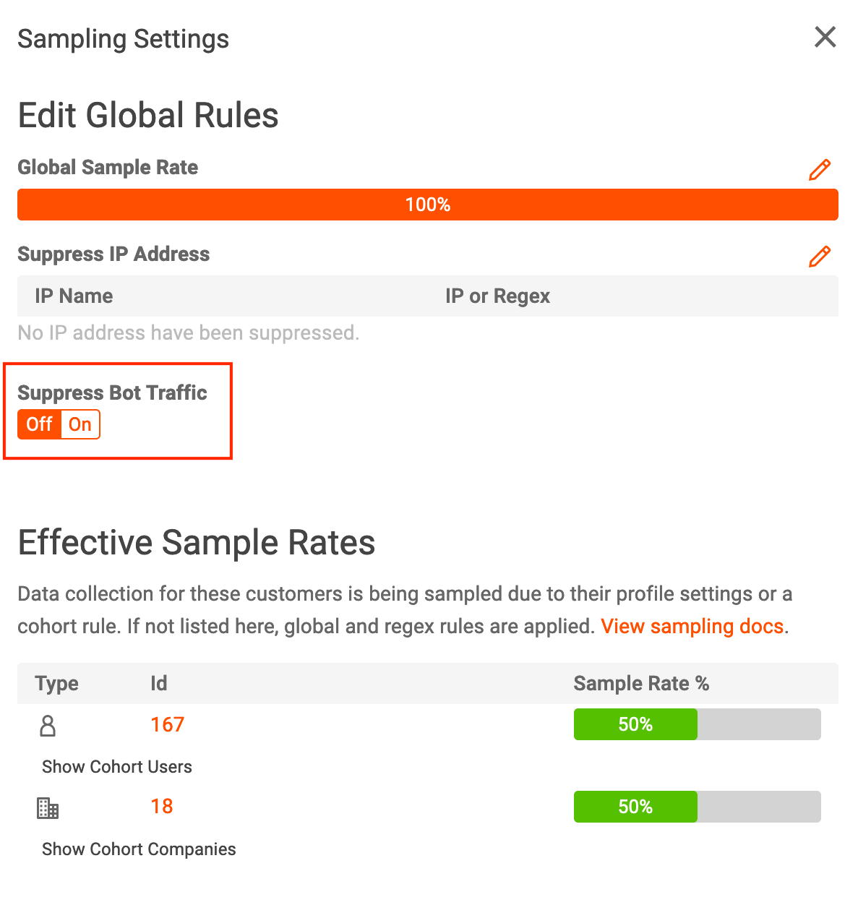This screenshot has height=905, width=858.
Task: Select the Sample Rate % column header
Action: (x=641, y=683)
